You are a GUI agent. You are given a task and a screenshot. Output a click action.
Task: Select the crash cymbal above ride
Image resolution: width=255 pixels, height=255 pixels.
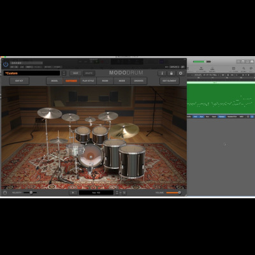[x=108, y=116]
